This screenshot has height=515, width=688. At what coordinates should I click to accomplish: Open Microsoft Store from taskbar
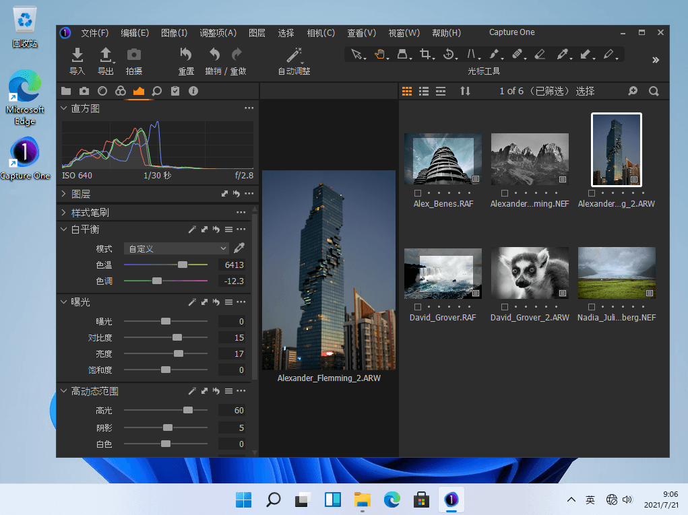(x=421, y=500)
